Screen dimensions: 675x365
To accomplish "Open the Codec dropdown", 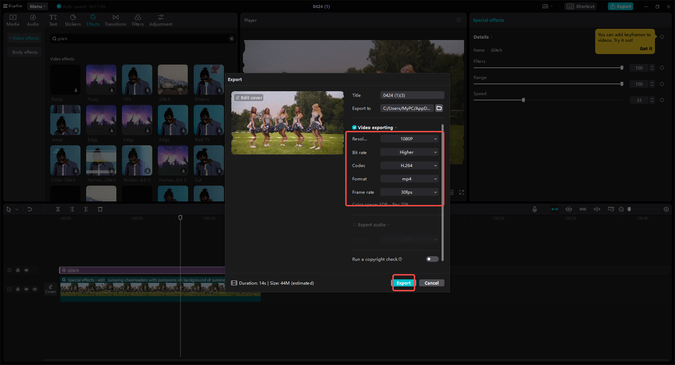I will [409, 165].
